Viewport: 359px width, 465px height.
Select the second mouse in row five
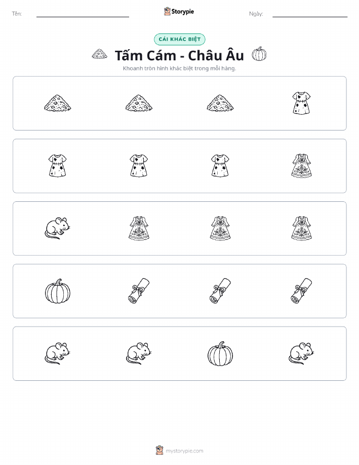tap(139, 353)
